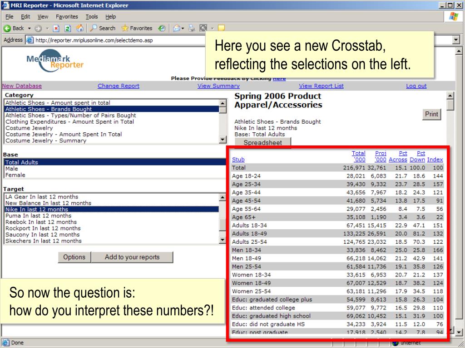Image resolution: width=465 pixels, height=348 pixels.
Task: Sort by the Total '000 column header
Action: (x=359, y=156)
